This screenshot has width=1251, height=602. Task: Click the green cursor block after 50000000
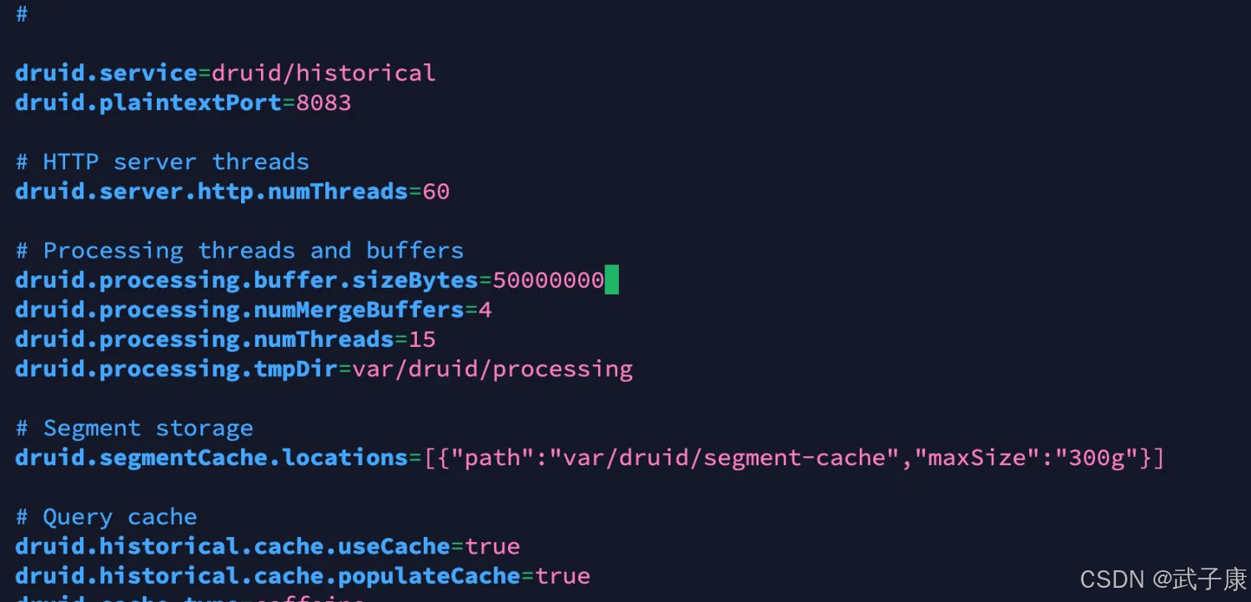tap(611, 280)
